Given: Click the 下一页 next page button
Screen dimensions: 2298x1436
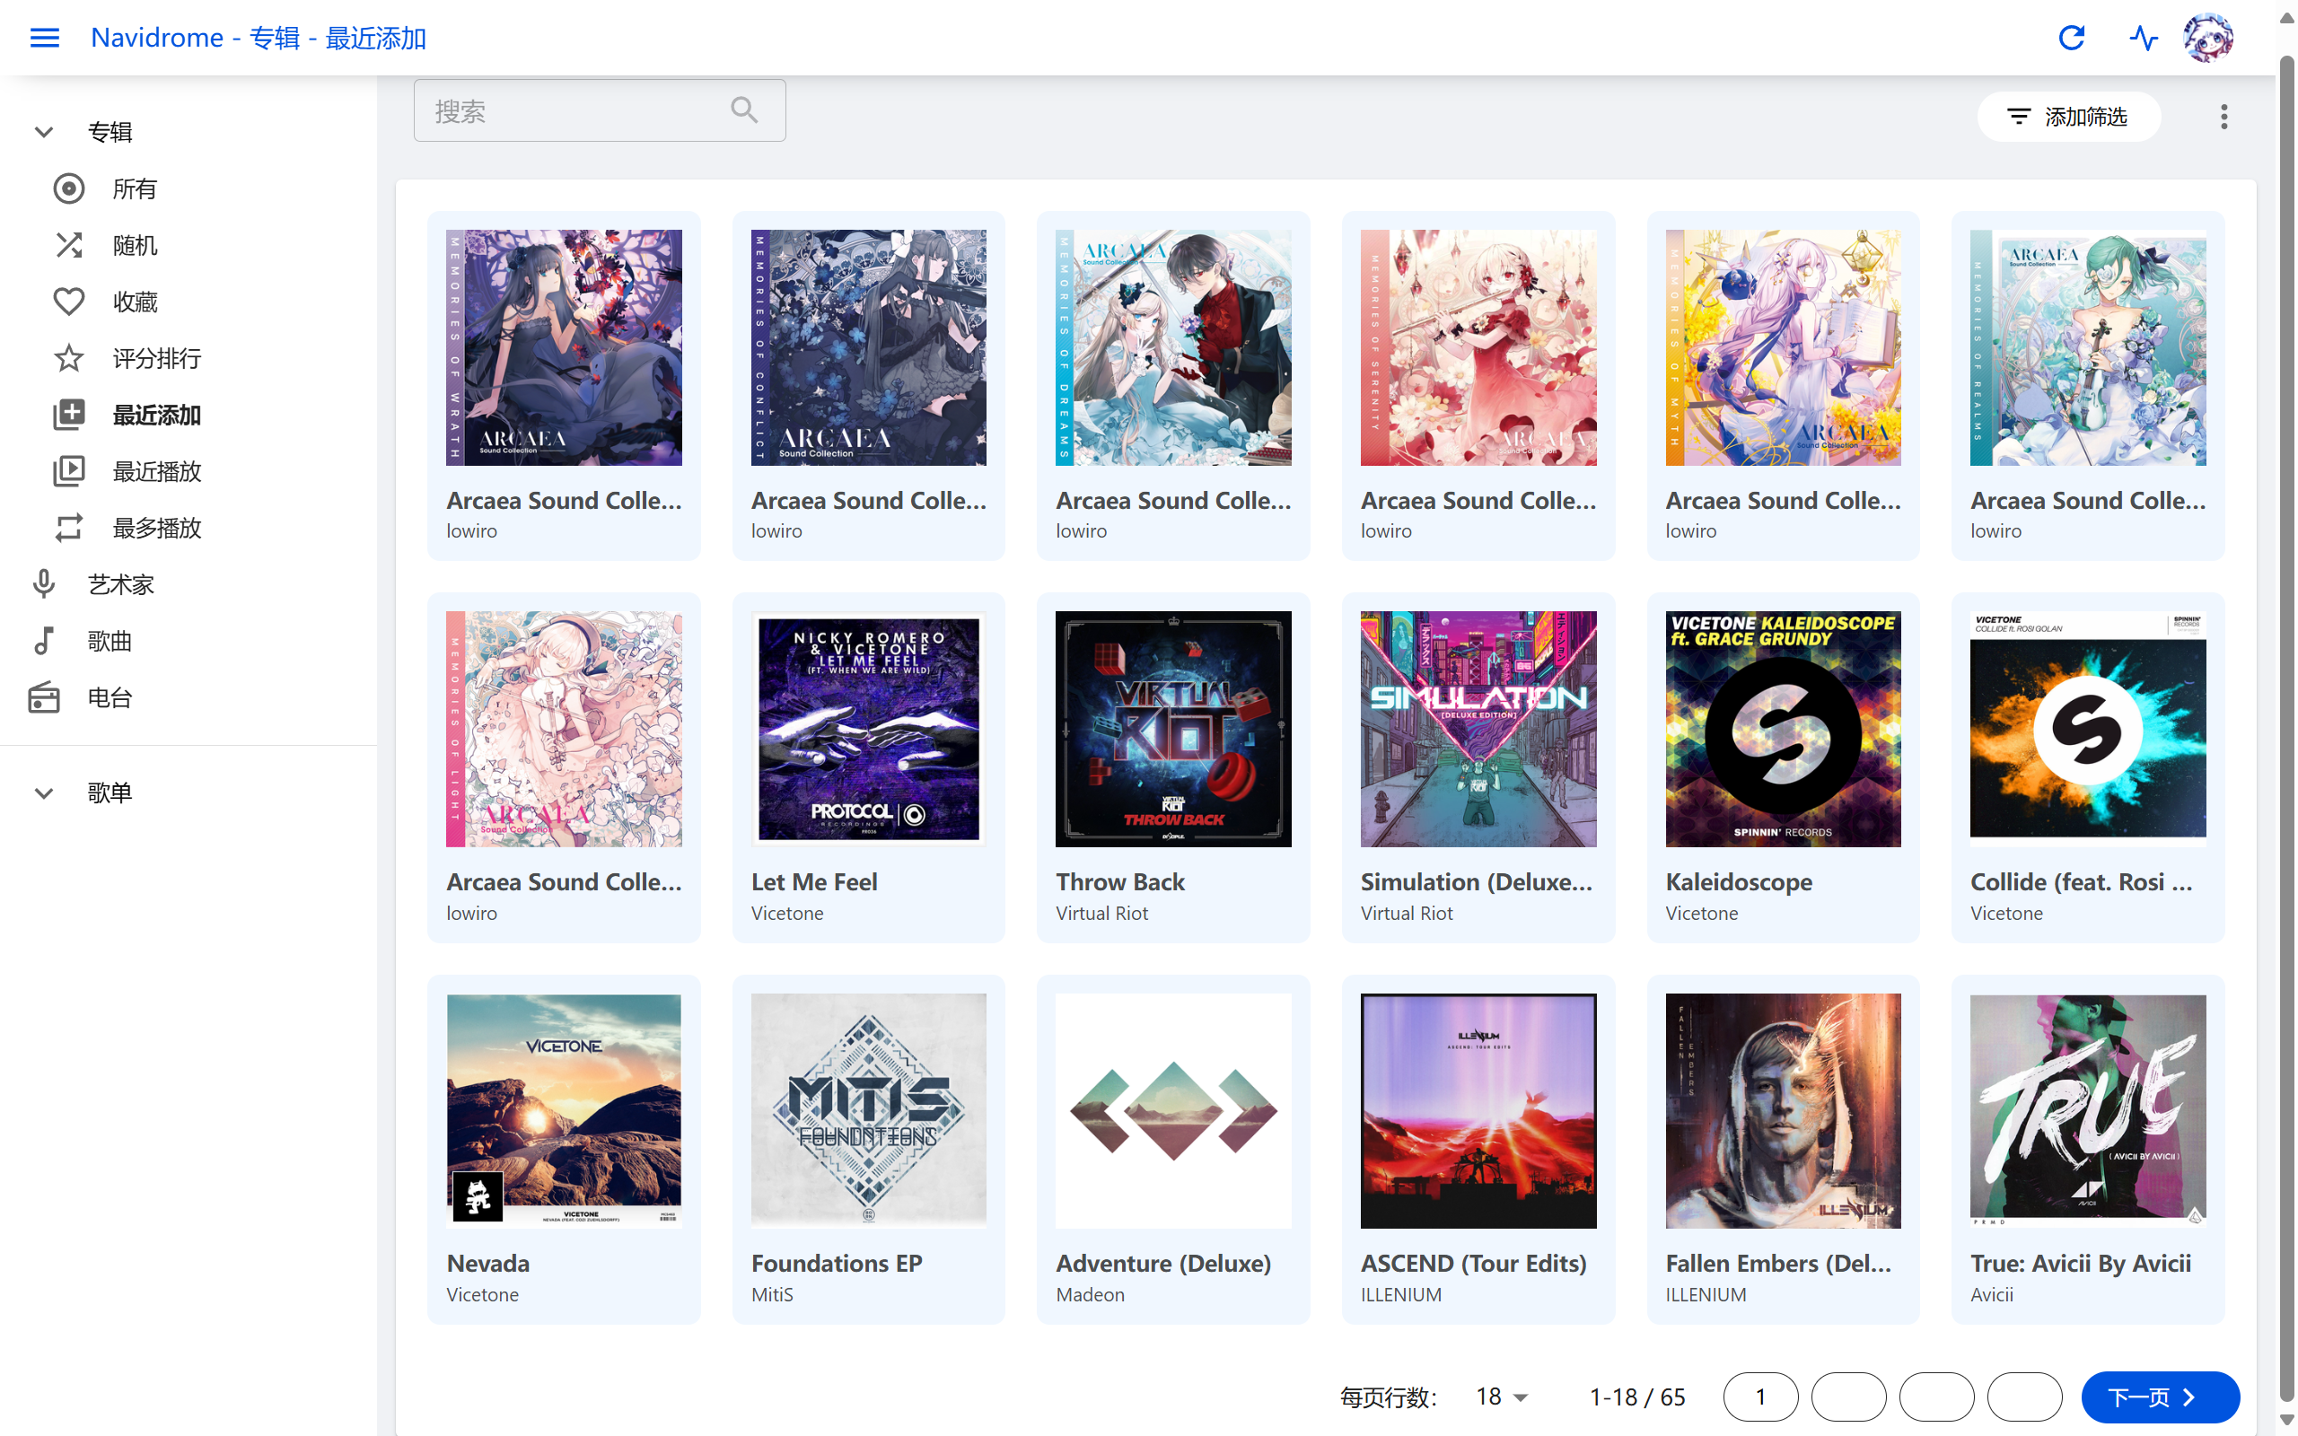Looking at the screenshot, I should pyautogui.click(x=2160, y=1397).
